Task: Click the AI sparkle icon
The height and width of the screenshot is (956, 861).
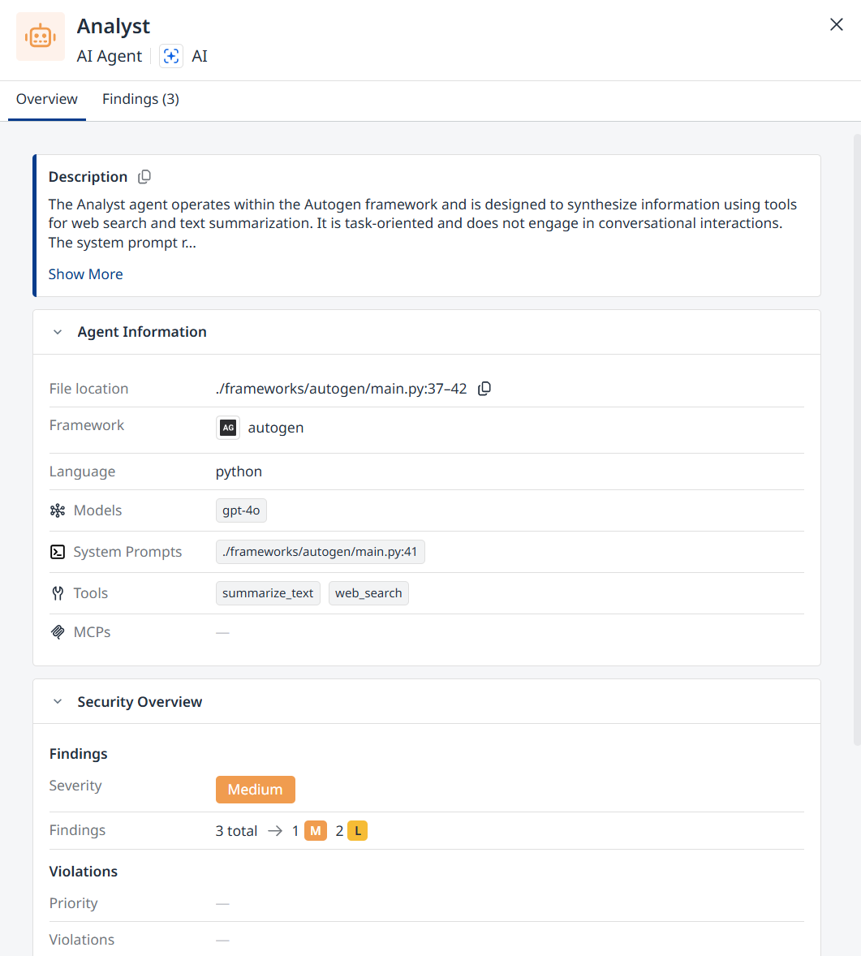Action: click(171, 56)
